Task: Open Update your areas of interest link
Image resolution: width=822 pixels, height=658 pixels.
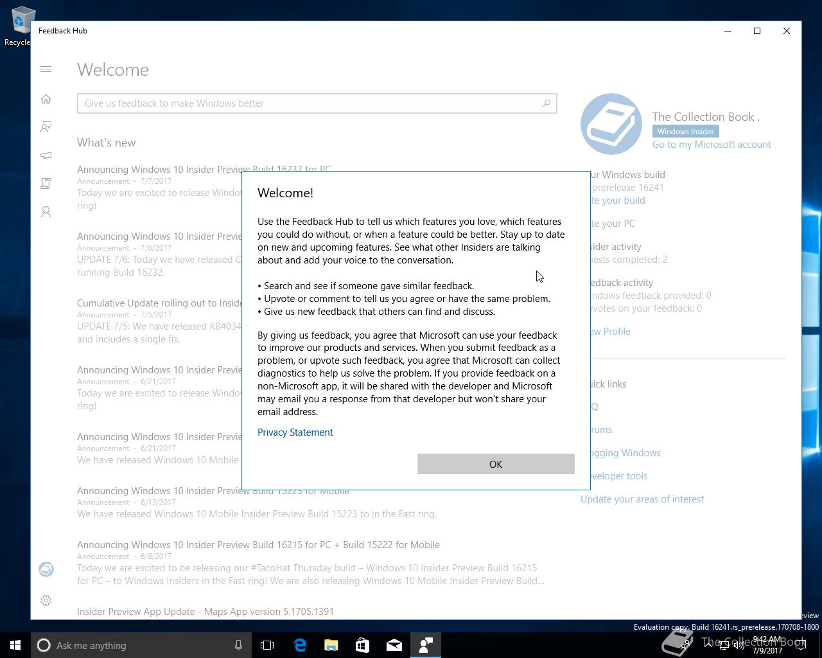Action: coord(642,499)
